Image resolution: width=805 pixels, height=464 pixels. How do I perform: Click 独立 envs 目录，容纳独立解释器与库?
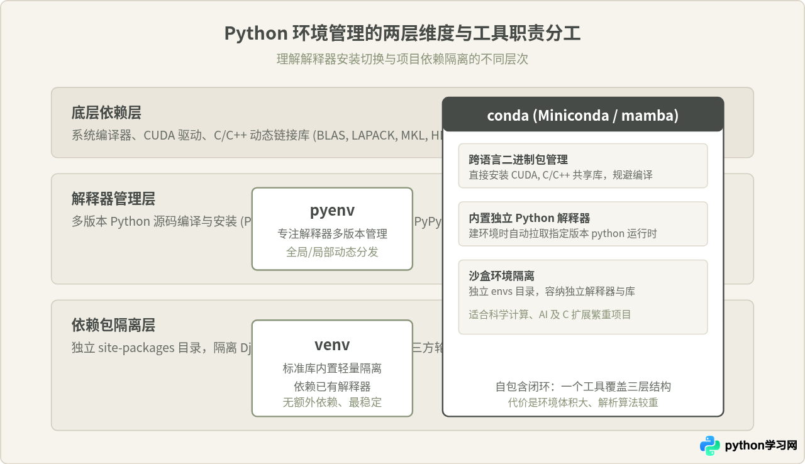(x=552, y=291)
